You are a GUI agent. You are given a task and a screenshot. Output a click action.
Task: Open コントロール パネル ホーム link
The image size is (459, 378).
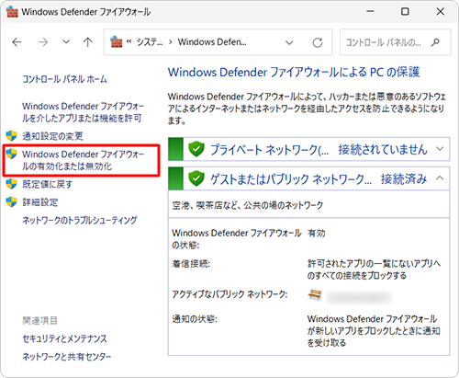click(64, 79)
